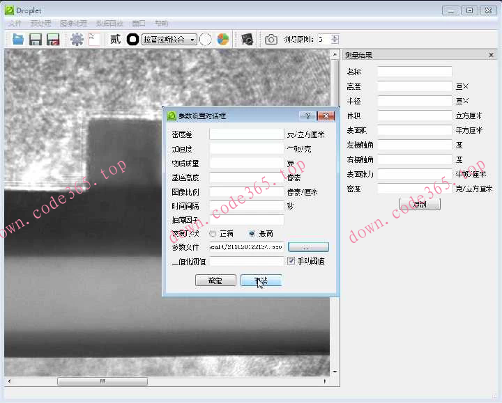Click the open file folder icon
The height and width of the screenshot is (403, 502).
[18, 40]
